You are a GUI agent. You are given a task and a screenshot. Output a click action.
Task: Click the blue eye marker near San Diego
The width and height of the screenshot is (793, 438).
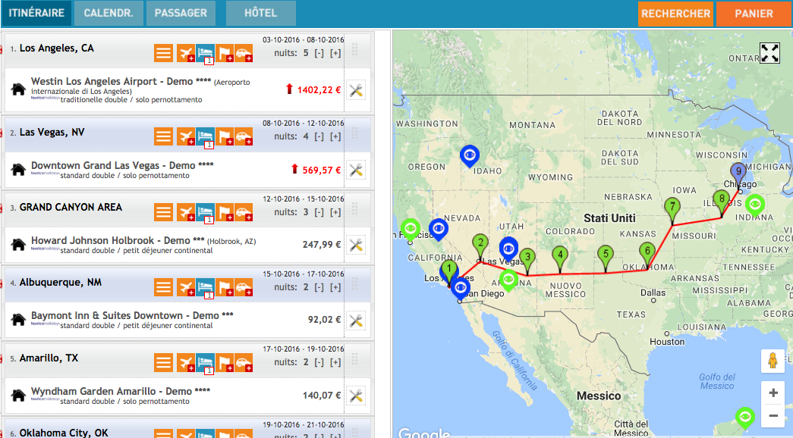tap(460, 289)
